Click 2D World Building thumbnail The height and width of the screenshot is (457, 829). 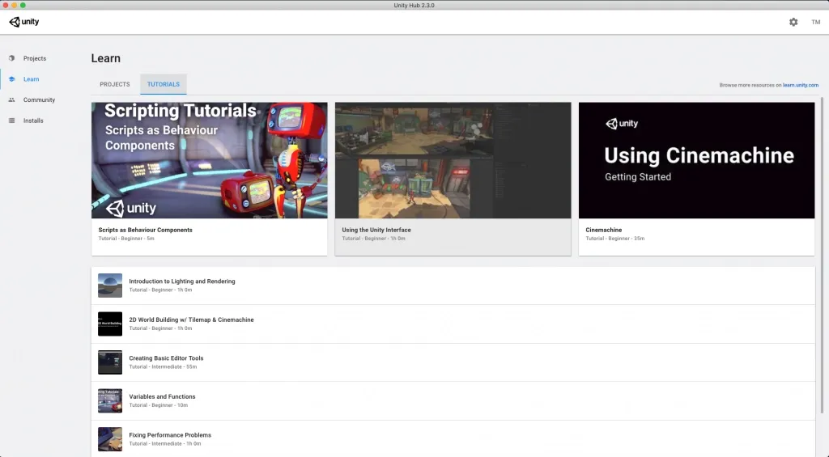coord(110,324)
